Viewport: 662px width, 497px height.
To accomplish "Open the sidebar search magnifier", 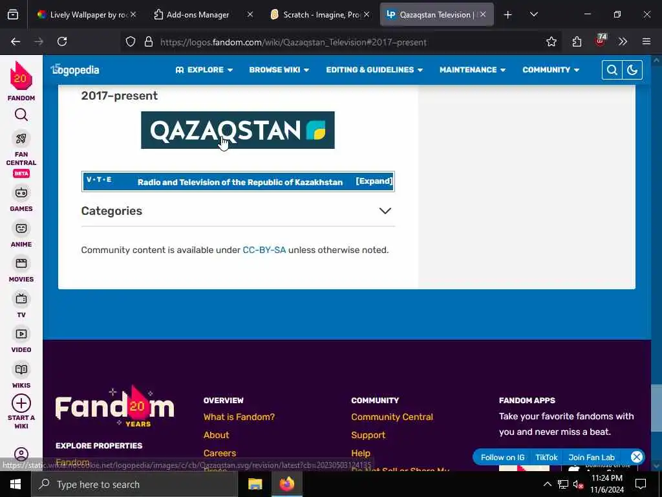I will [x=21, y=115].
